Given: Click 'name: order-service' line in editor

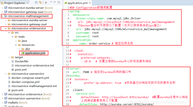Looking at the screenshot, I should [95, 44].
